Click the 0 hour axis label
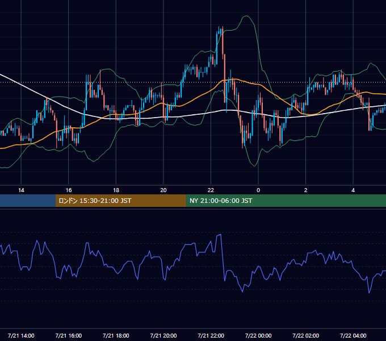Screen dimensions: 386x341 pos(258,190)
